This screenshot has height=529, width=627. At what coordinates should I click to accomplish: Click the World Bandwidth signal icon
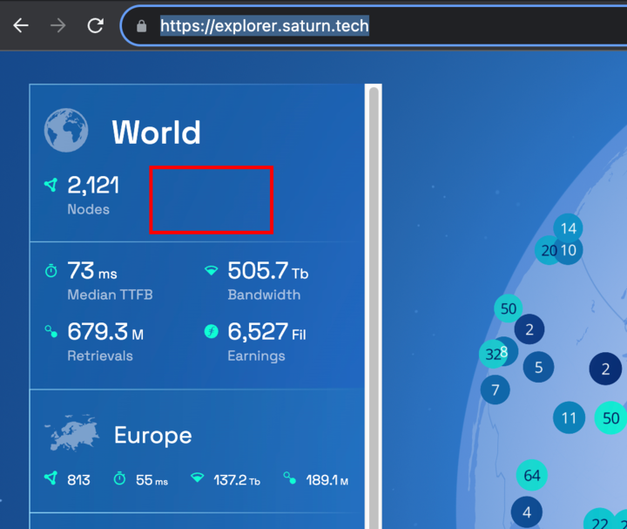coord(211,271)
